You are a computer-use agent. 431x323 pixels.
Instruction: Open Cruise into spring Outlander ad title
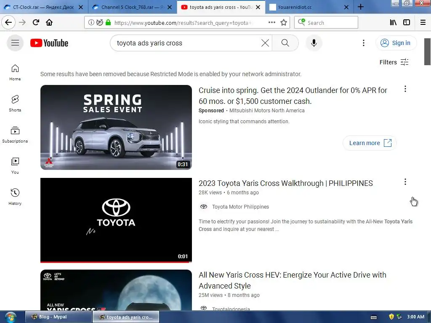point(293,95)
